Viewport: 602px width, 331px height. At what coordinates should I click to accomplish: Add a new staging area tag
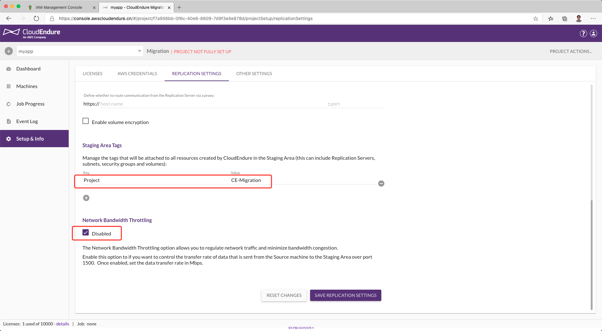pos(86,198)
